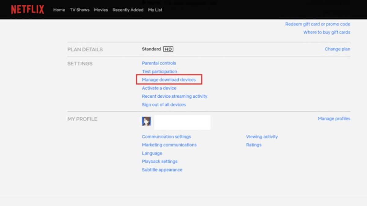
Task: Click the Test participation link
Action: click(x=159, y=71)
